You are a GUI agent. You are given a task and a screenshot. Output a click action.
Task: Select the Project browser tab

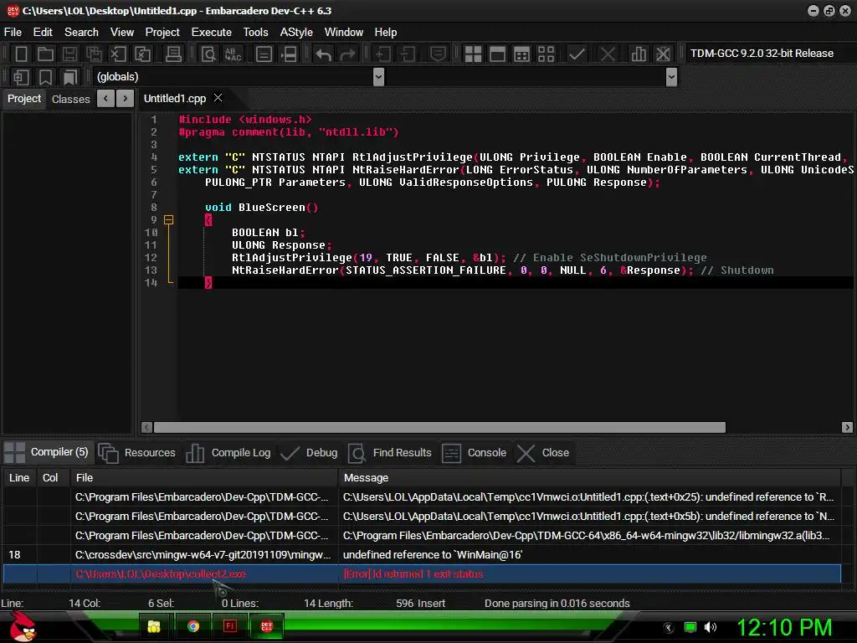pyautogui.click(x=24, y=99)
